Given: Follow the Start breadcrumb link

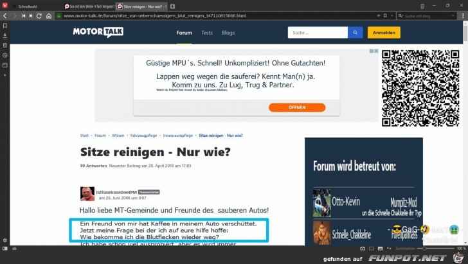Looking at the screenshot, I should [84, 136].
